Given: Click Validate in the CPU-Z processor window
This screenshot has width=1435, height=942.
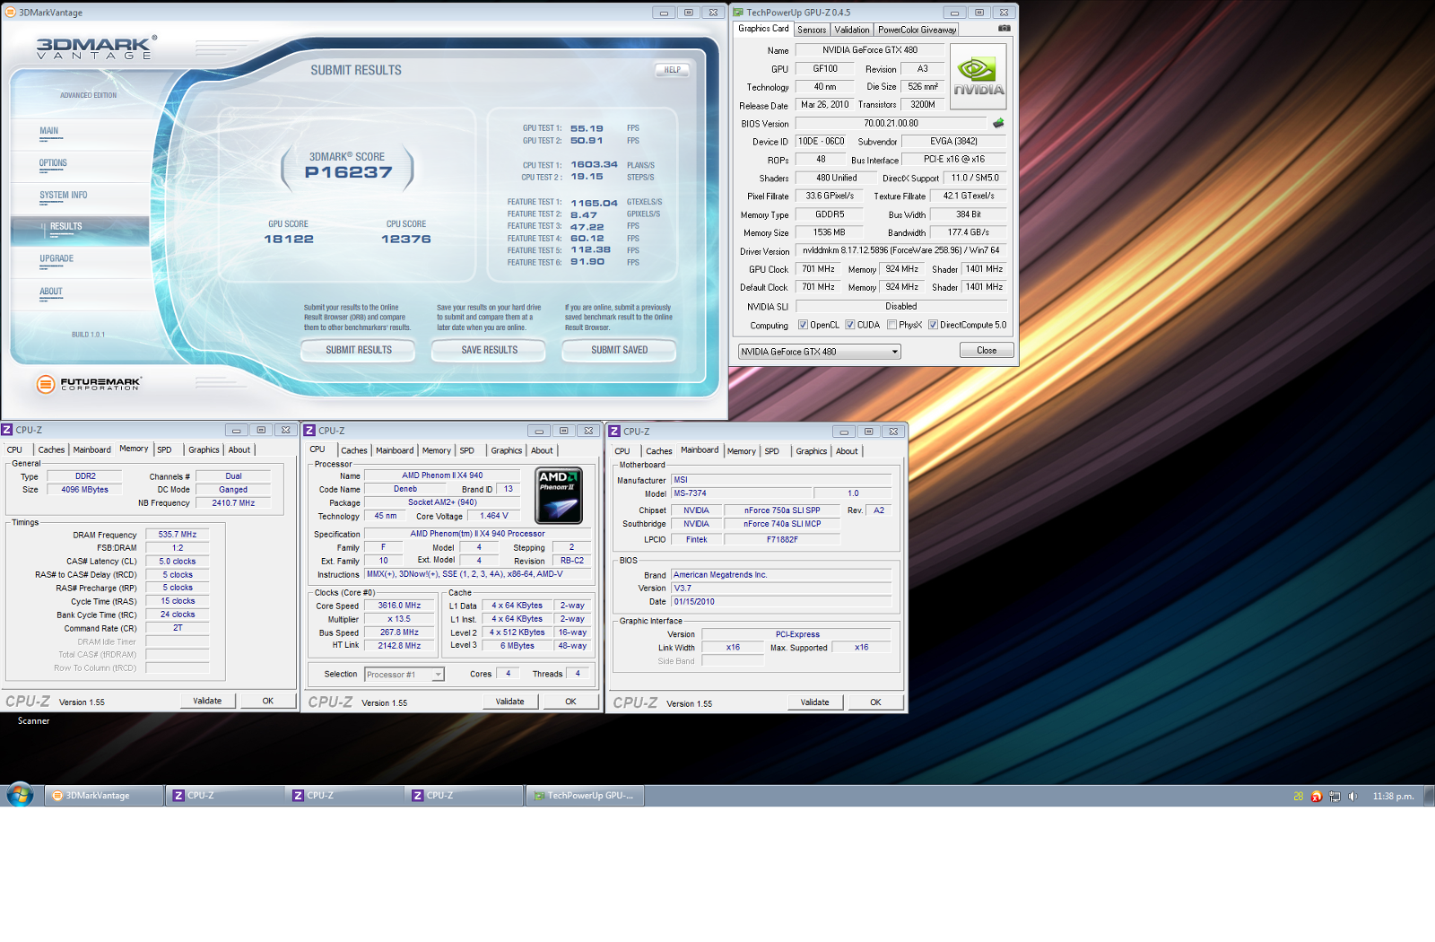Looking at the screenshot, I should pos(509,702).
